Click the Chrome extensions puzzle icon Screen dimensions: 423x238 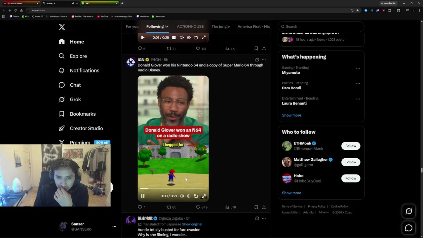click(x=390, y=10)
